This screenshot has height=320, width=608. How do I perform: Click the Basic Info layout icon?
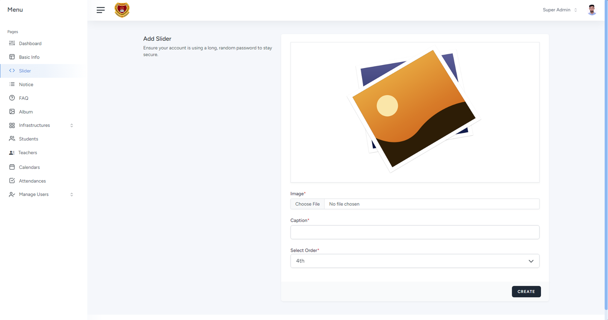(x=12, y=57)
